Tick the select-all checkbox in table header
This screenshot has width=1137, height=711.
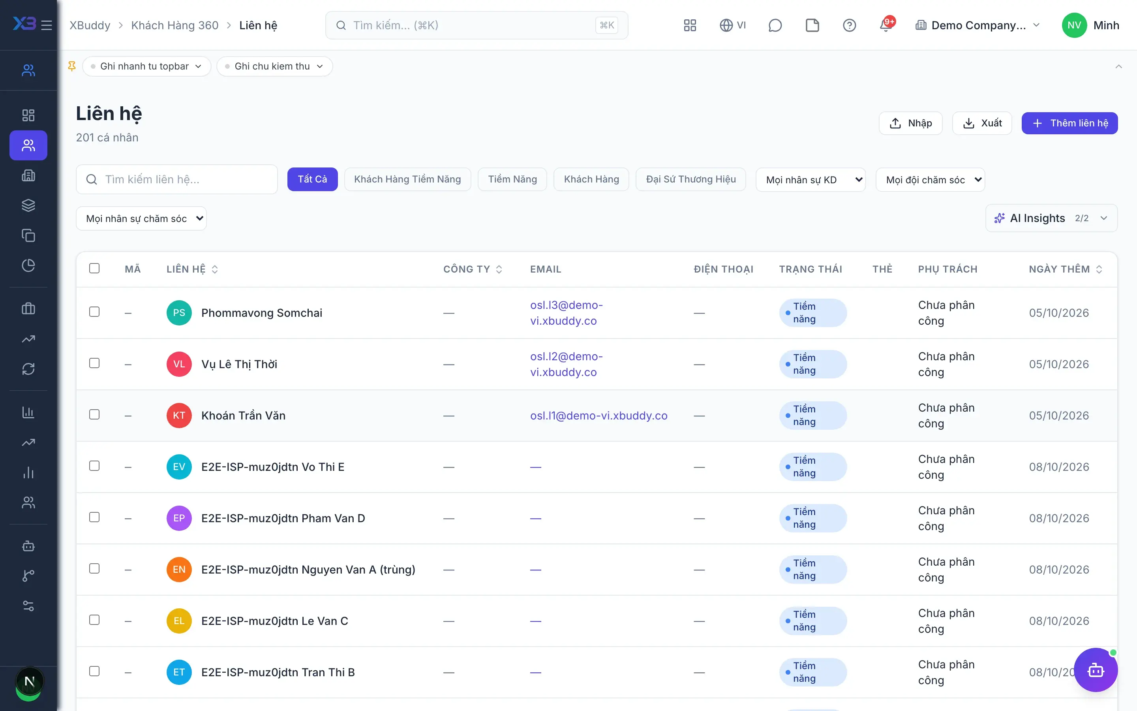(94, 269)
